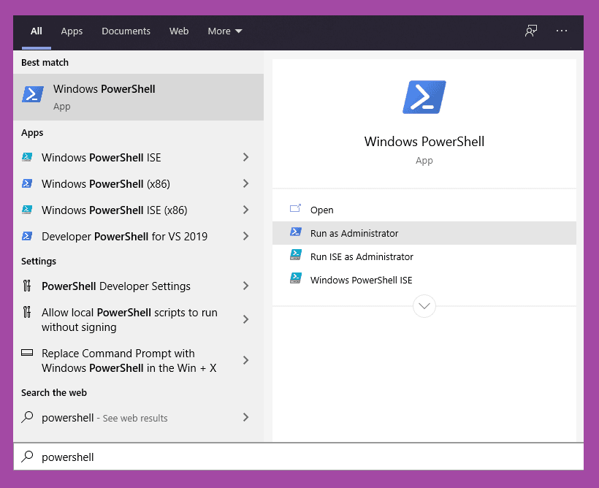599x488 pixels.
Task: Click the Developer PowerShell for VS 2019 icon
Action: 27,236
